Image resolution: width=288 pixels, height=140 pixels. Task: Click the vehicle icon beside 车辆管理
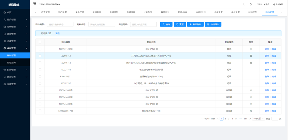tap(5, 27)
